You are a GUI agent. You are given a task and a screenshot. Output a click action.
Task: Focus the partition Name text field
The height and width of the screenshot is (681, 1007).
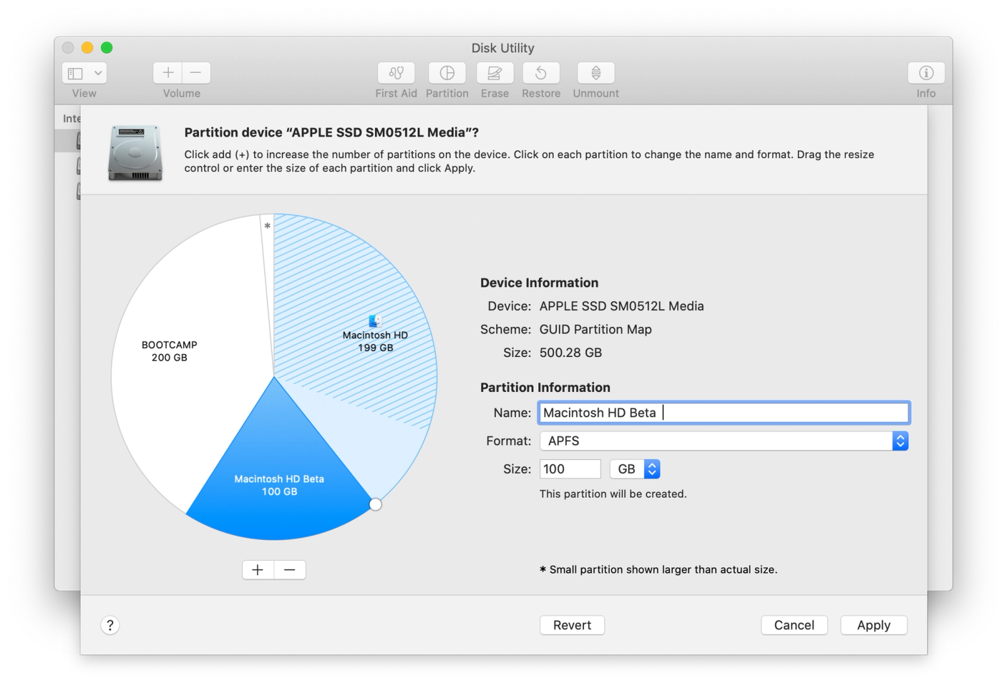click(x=724, y=413)
